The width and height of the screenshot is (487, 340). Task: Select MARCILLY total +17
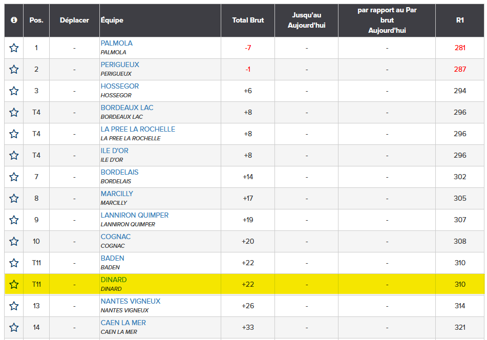248,198
